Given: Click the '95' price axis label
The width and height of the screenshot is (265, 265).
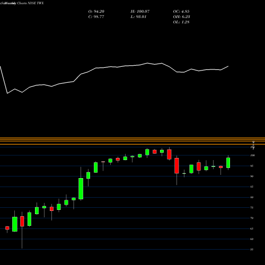Looking at the screenshot, I should tap(252, 166).
